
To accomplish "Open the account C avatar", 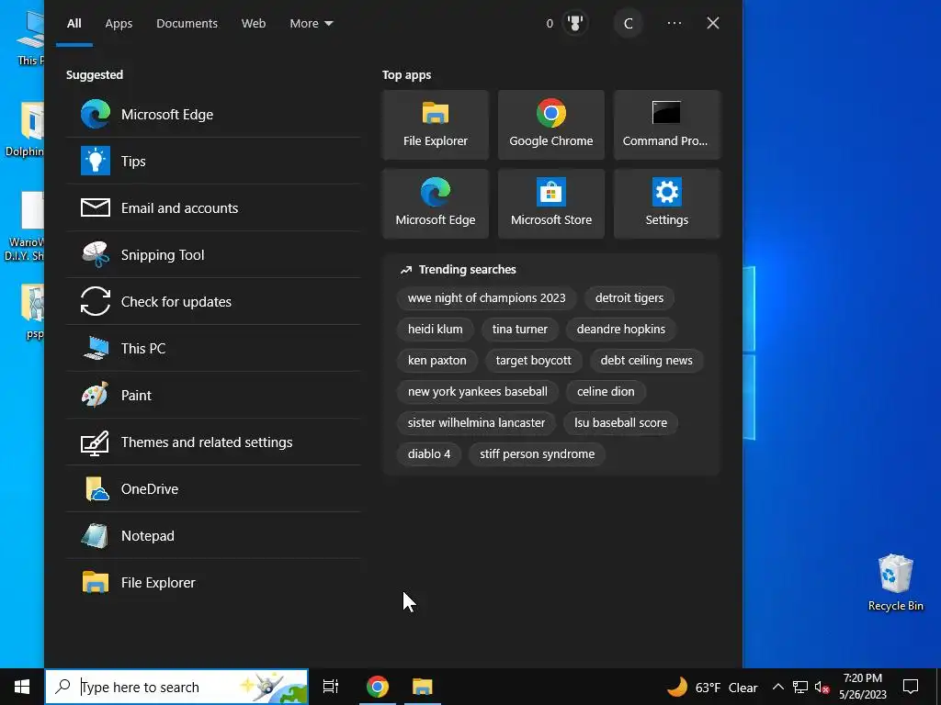I will (x=629, y=23).
